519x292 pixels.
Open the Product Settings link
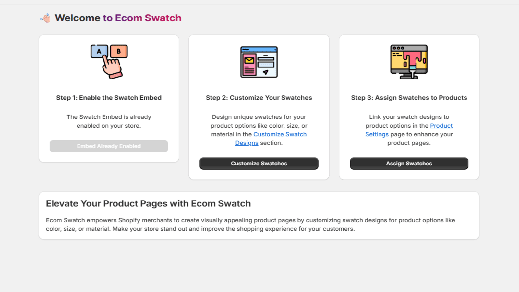441,126
